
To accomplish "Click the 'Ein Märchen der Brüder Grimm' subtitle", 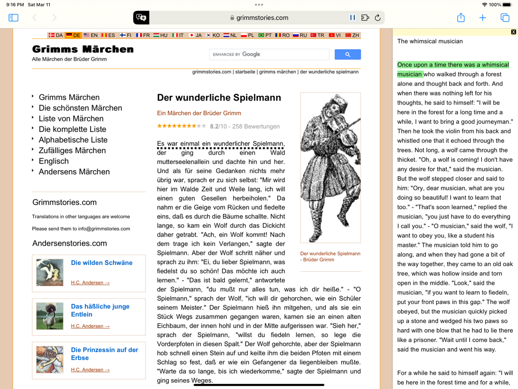I will 199,113.
